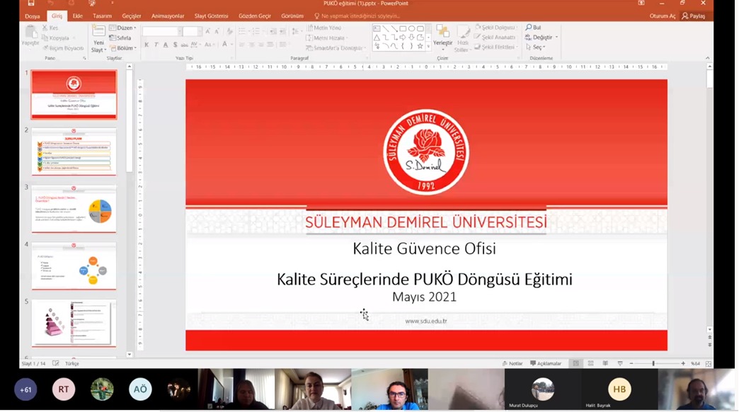Expand the Düzen layout dropdown
Viewport: 739px width, 412px height.
(126, 28)
